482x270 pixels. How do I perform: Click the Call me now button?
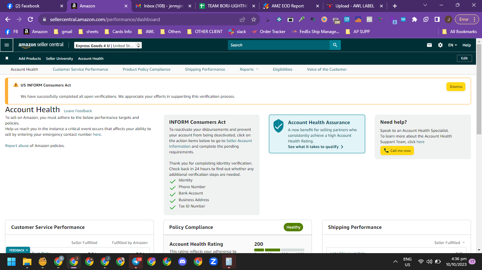(x=397, y=150)
